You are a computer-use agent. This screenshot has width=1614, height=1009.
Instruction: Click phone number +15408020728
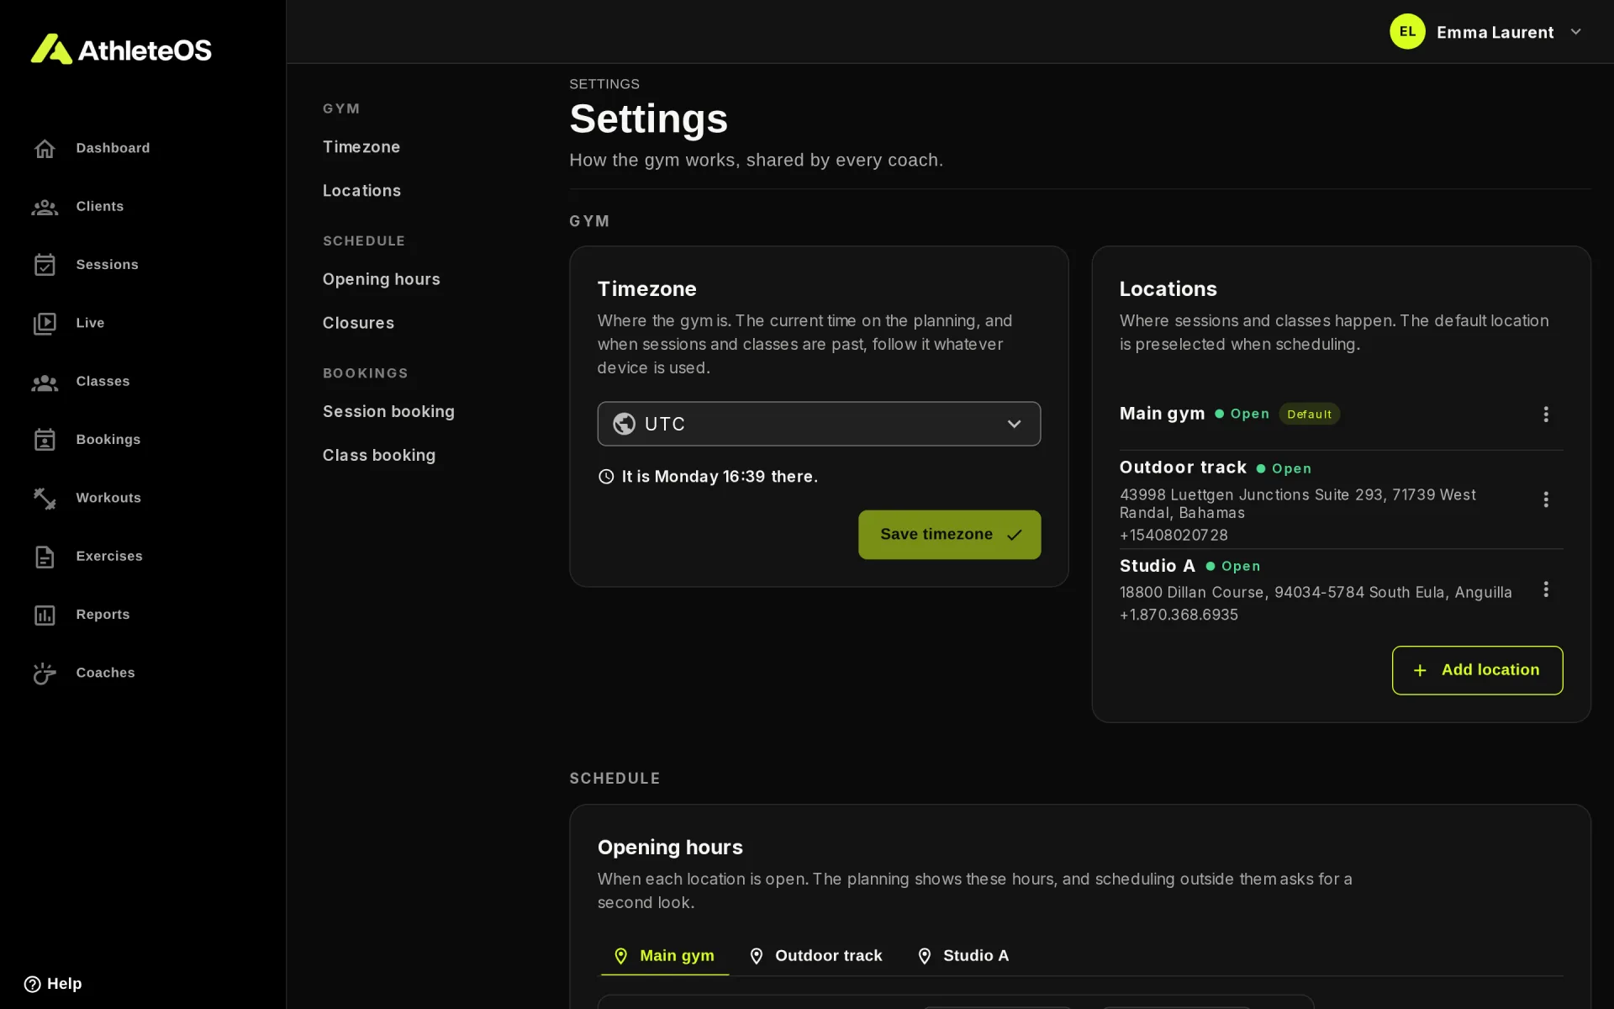tap(1174, 535)
